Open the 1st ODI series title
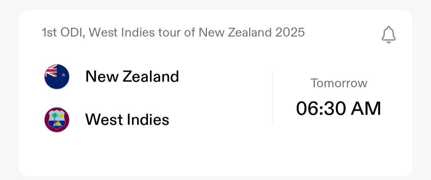Image resolution: width=431 pixels, height=180 pixels. click(173, 32)
